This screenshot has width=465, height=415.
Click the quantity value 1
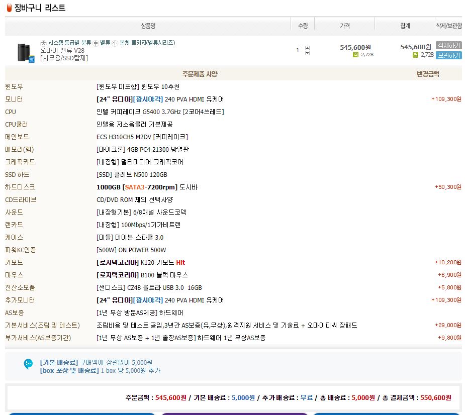point(298,50)
